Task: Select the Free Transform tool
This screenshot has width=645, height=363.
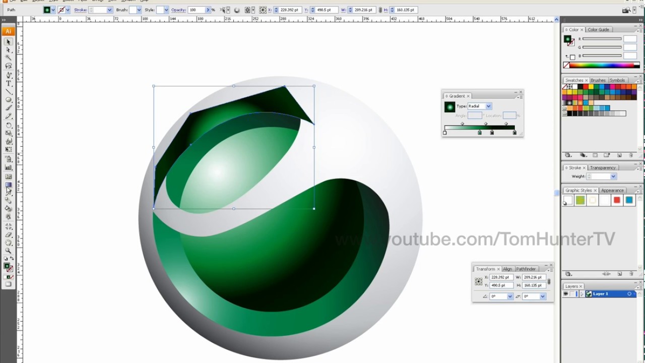Action: pyautogui.click(x=9, y=150)
